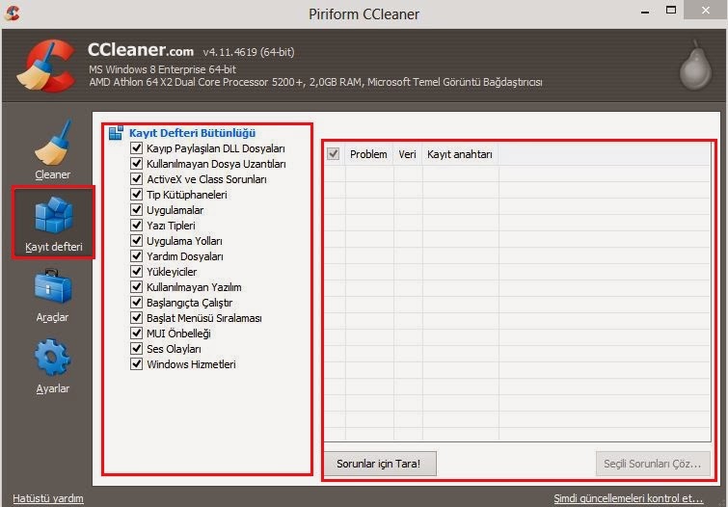Click the CCleaner logo in the header

46,66
